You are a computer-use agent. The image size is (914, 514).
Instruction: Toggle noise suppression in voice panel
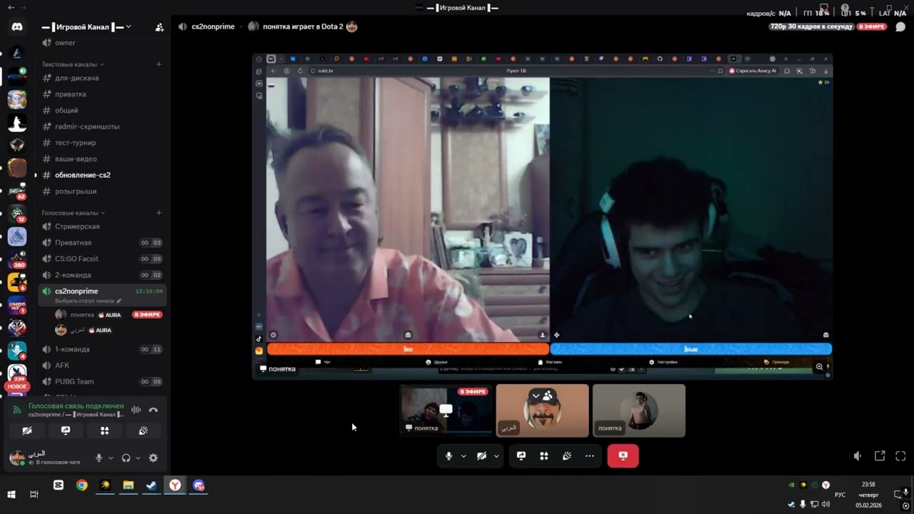point(136,410)
